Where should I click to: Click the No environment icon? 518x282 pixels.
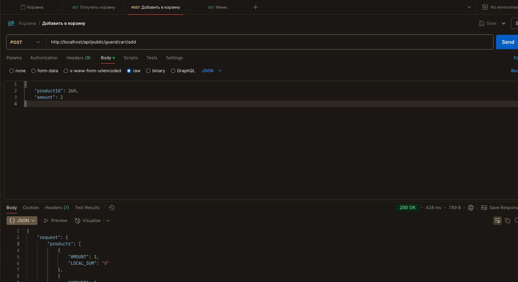pyautogui.click(x=485, y=7)
